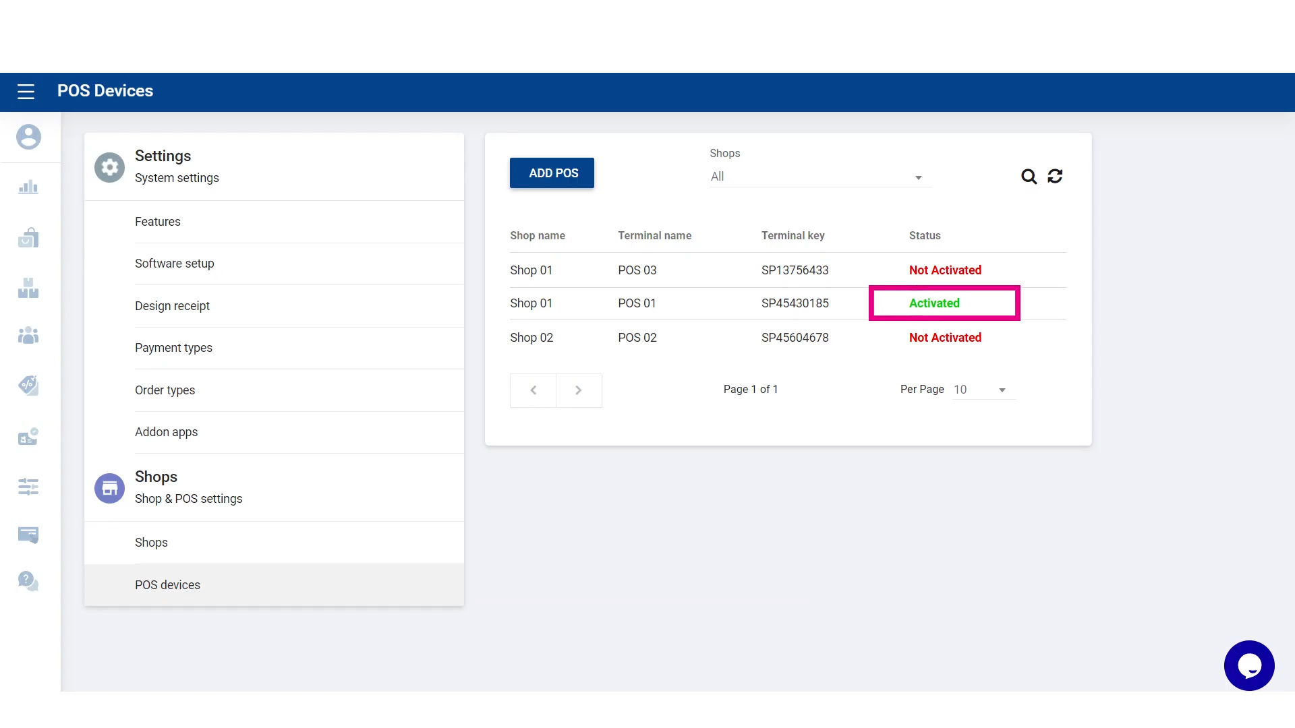The height and width of the screenshot is (728, 1295).
Task: Open the customers group icon in sidebar
Action: point(28,335)
